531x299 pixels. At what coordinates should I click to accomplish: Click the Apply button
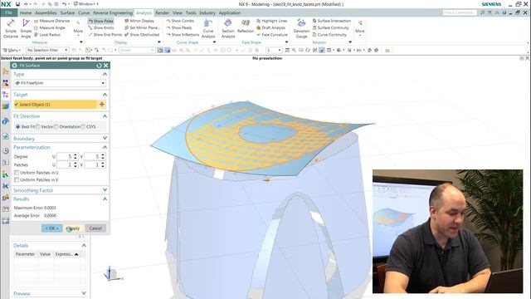click(x=74, y=228)
